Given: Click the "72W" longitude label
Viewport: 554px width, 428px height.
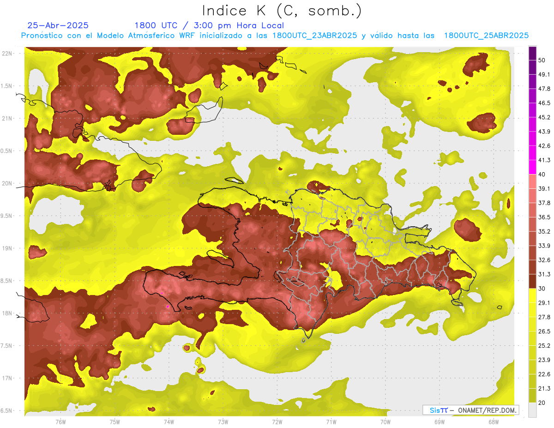Looking at the screenshot, I should (277, 422).
